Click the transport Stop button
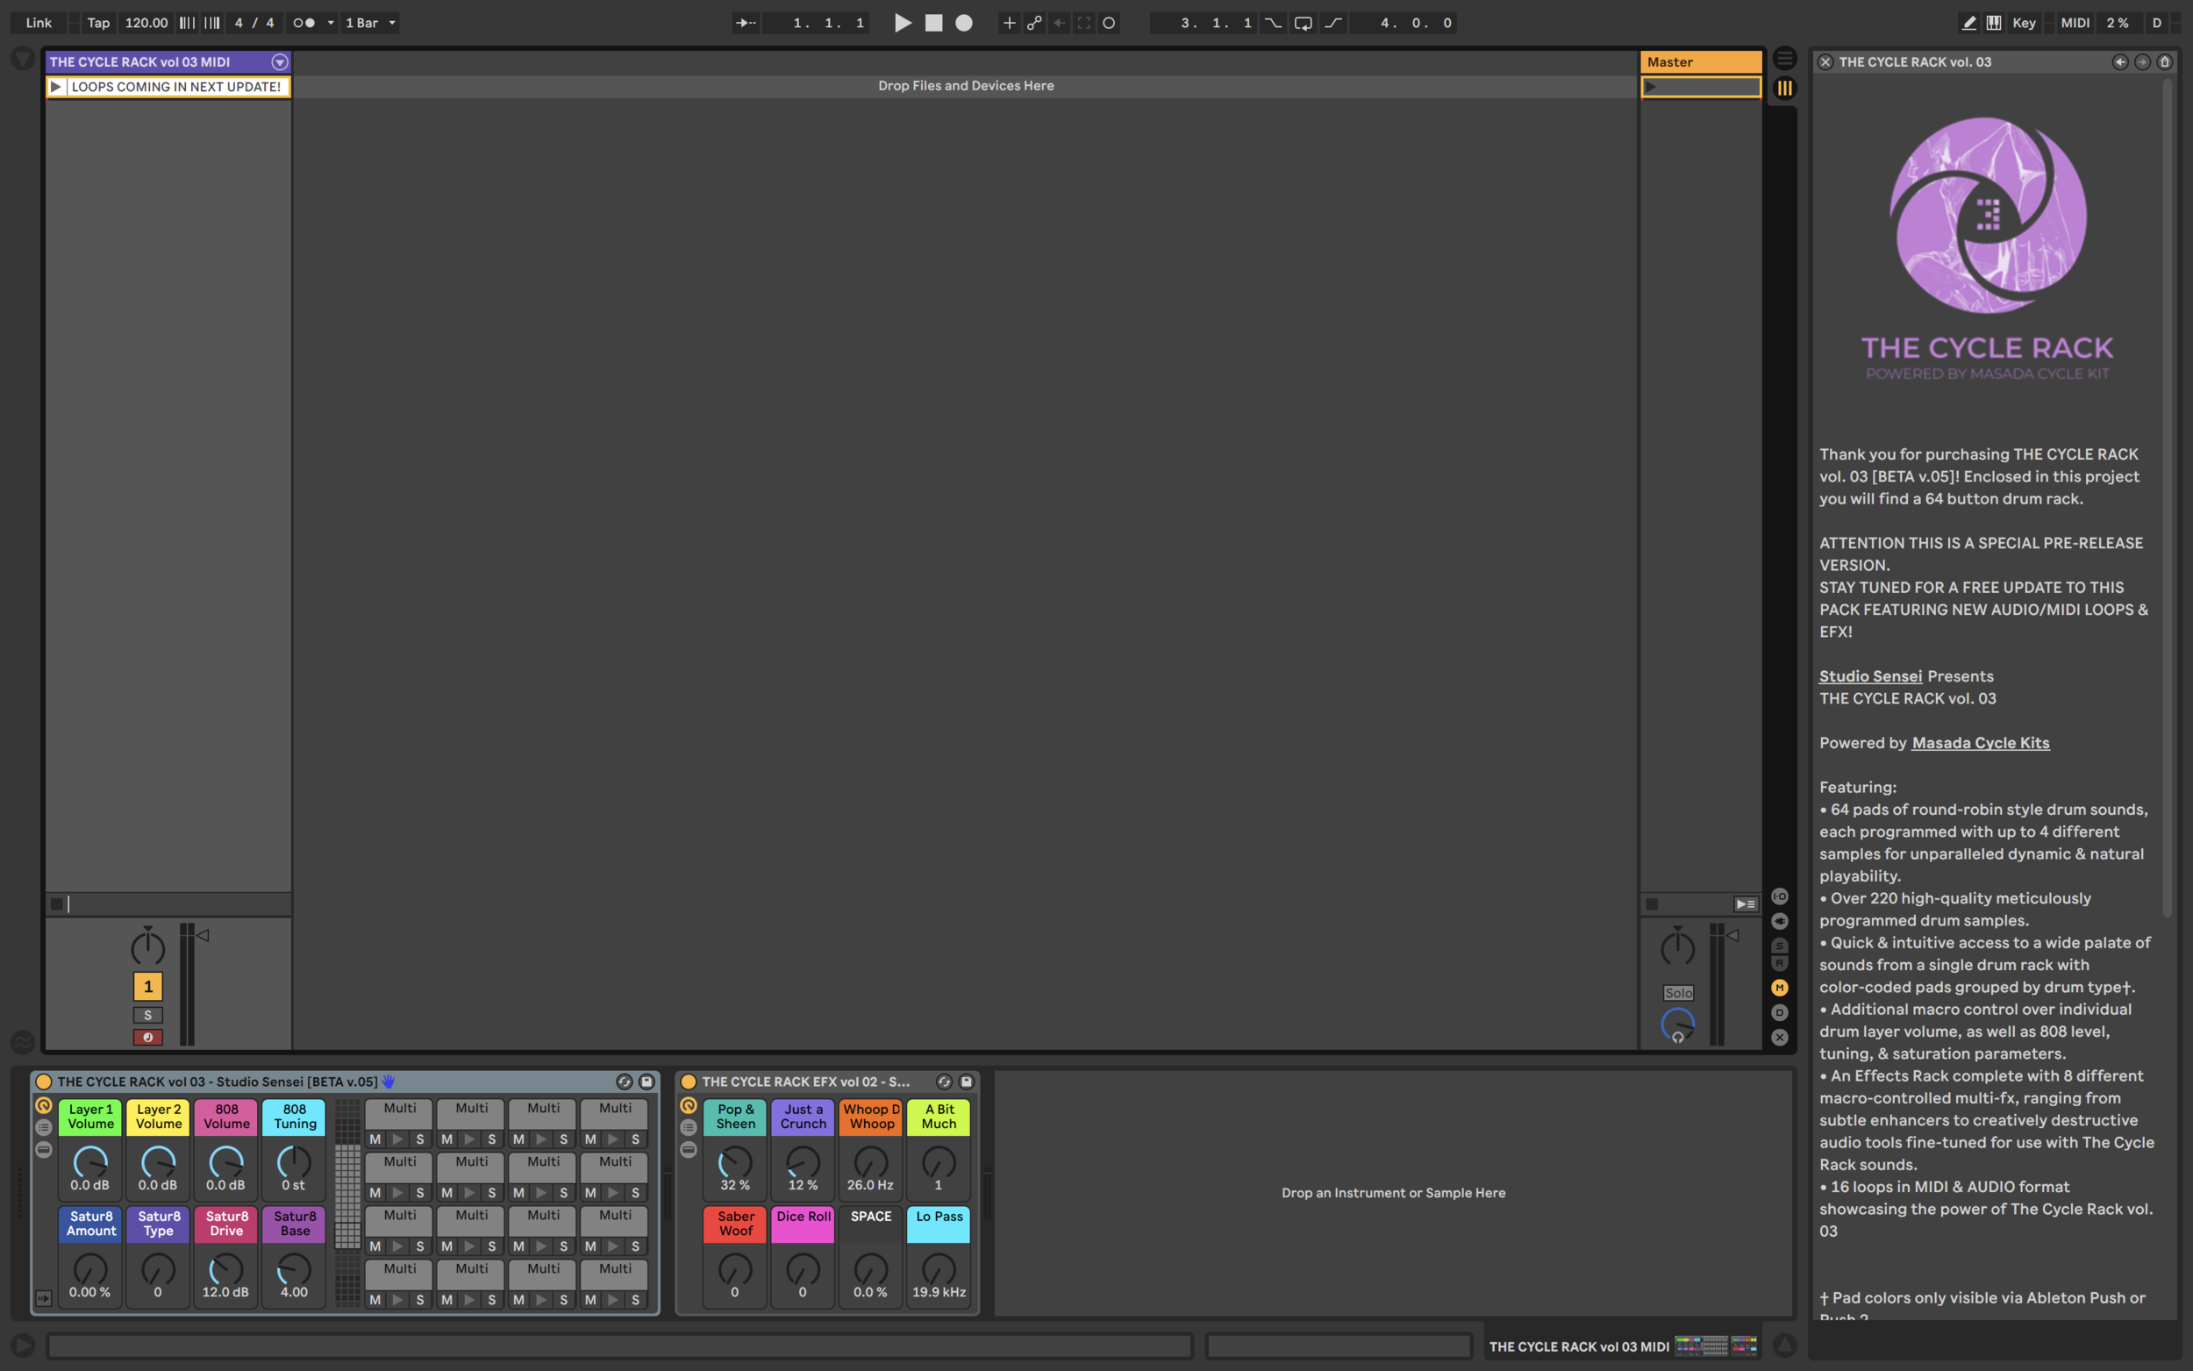Image resolution: width=2193 pixels, height=1371 pixels. click(932, 23)
